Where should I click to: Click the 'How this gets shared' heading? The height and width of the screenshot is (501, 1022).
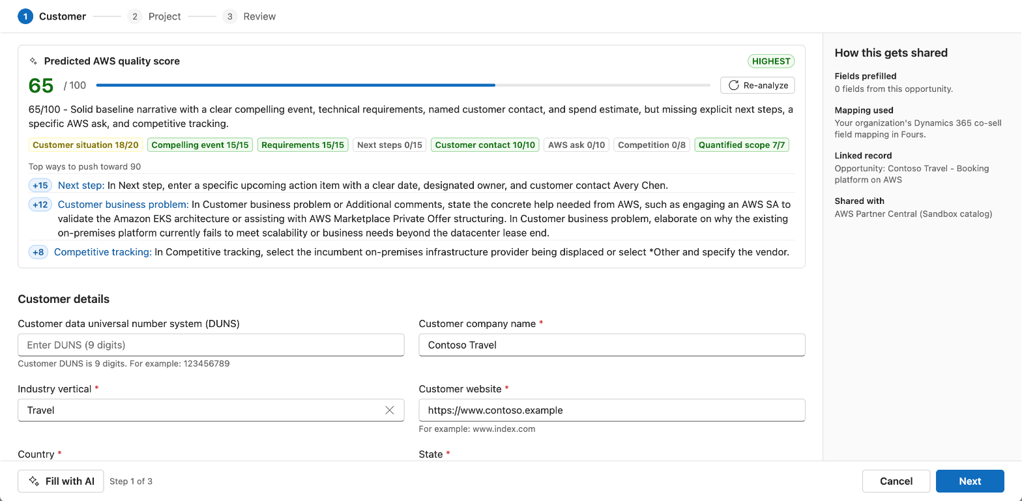click(x=891, y=53)
